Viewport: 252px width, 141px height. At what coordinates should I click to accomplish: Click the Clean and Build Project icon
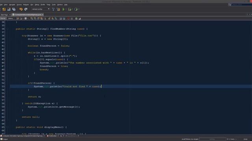point(58,9)
